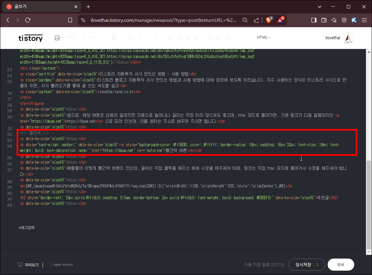Click the 자동 저장 완료 autosave status
This screenshot has height=275, width=372.
(264, 265)
